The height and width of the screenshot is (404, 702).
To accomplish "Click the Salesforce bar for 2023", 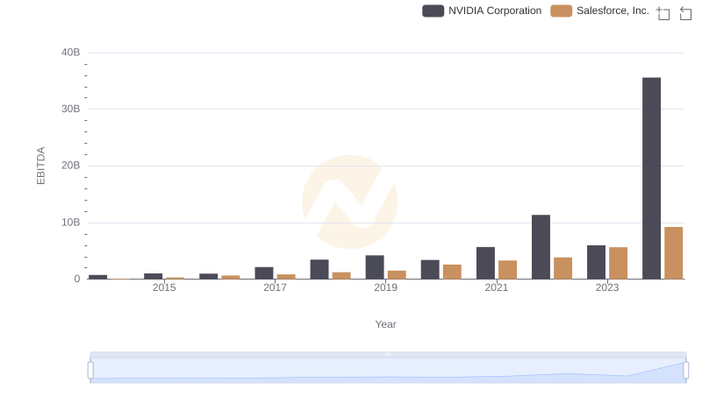I will 619,263.
